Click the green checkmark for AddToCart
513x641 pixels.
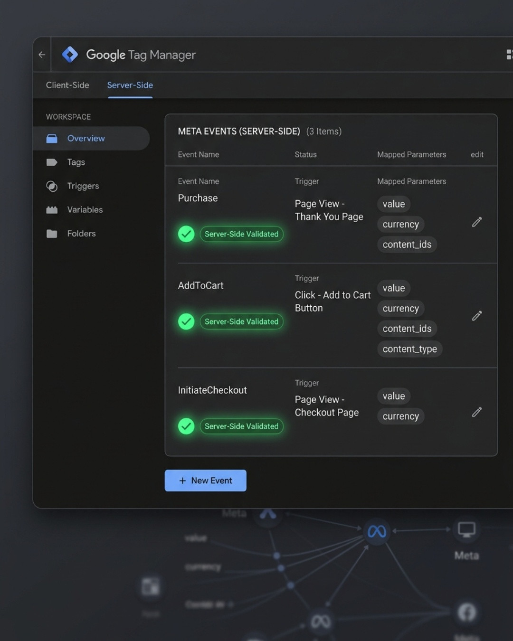(186, 321)
